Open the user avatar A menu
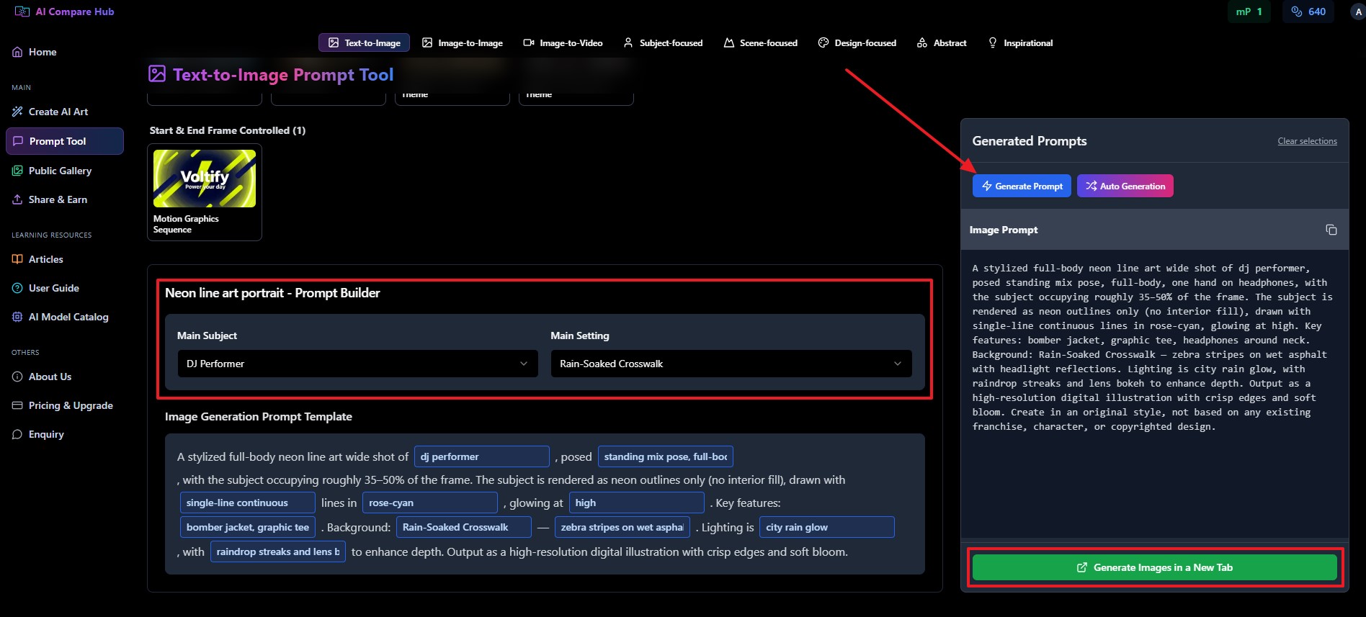The height and width of the screenshot is (617, 1366). pos(1358,12)
